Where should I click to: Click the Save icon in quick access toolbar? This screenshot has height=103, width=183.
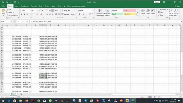pyautogui.click(x=3, y=2)
